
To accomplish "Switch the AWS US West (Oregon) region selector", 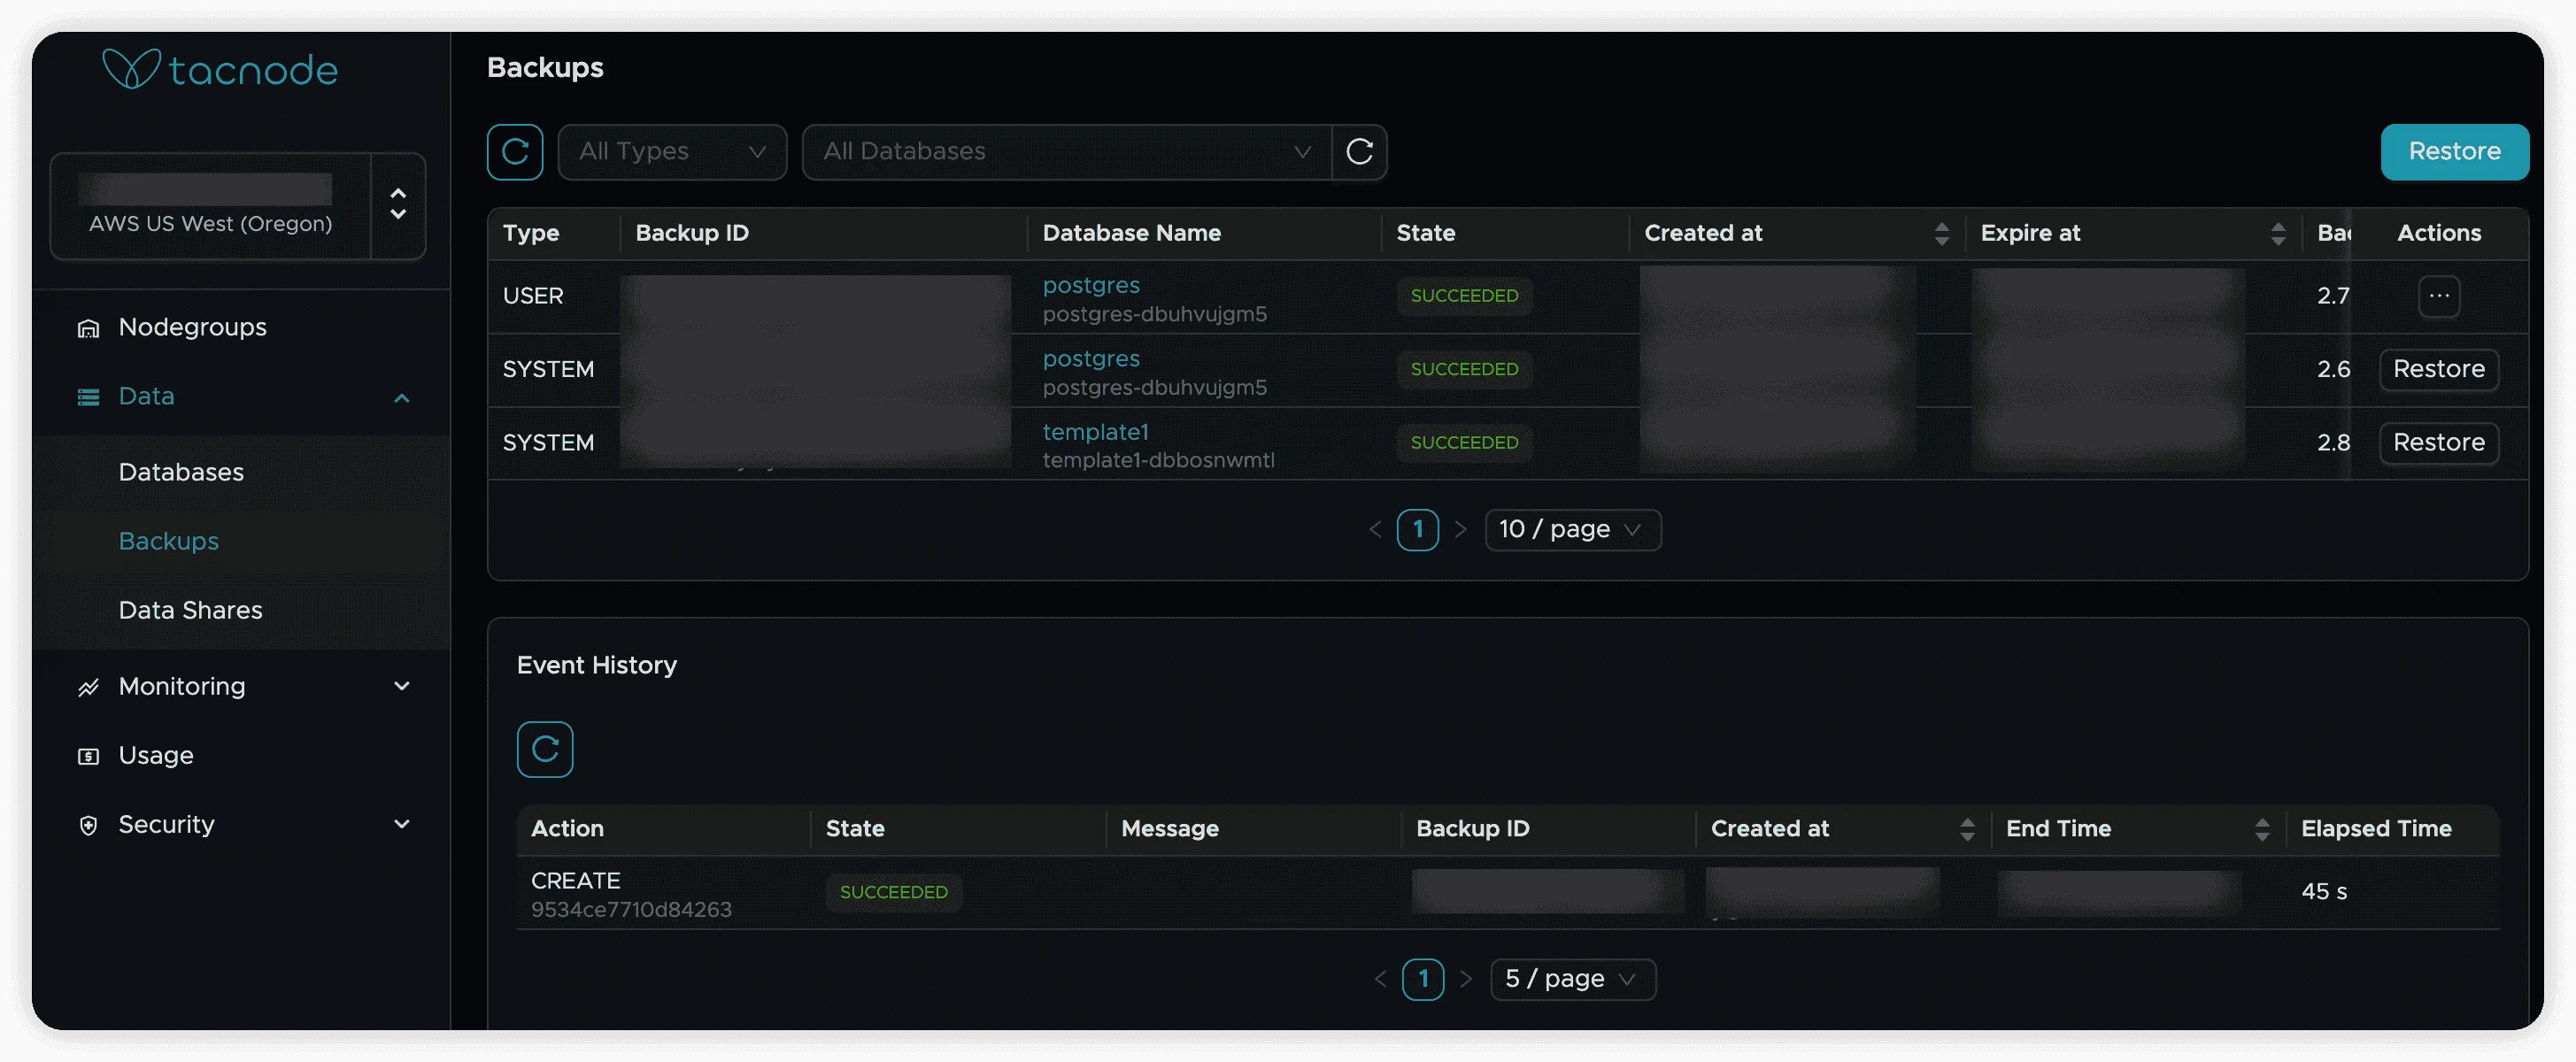I will pos(398,205).
